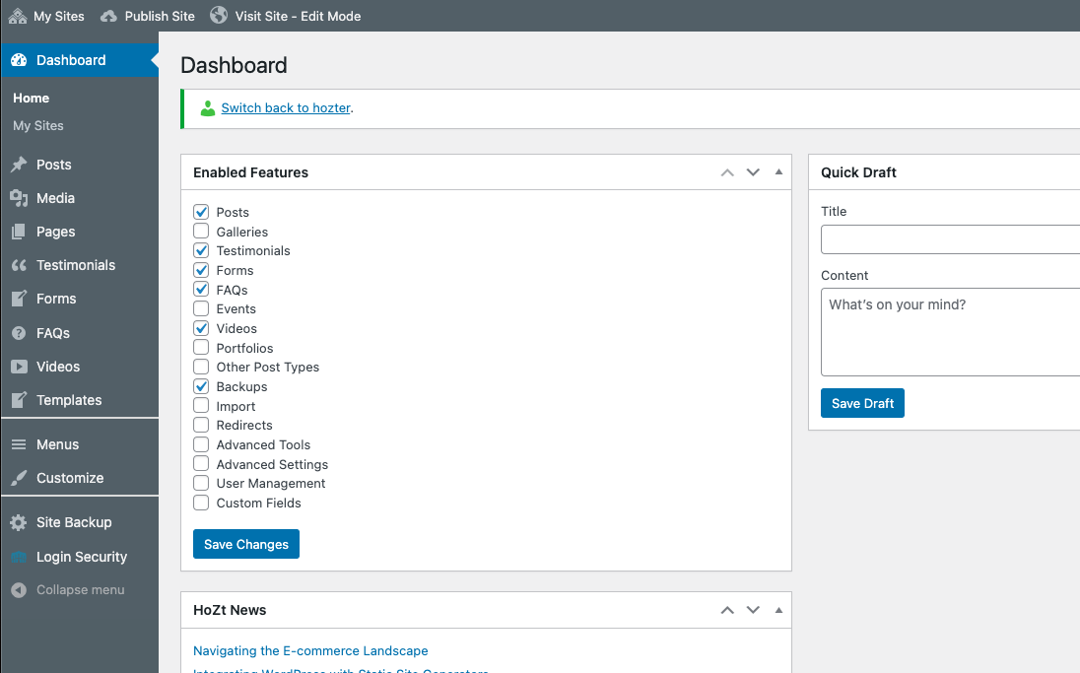Click the Visit Site globe icon
Screen dimensions: 1080x673
coord(219,16)
